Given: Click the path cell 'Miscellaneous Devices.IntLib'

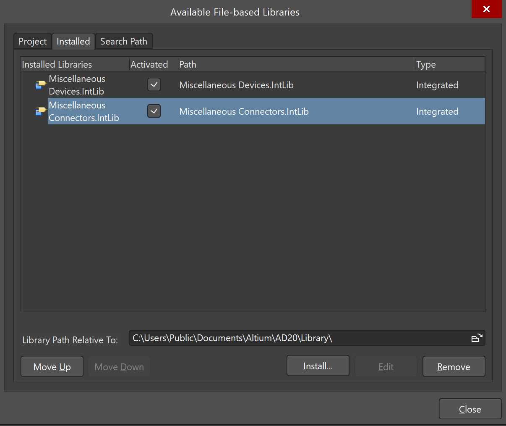Looking at the screenshot, I should (x=236, y=85).
